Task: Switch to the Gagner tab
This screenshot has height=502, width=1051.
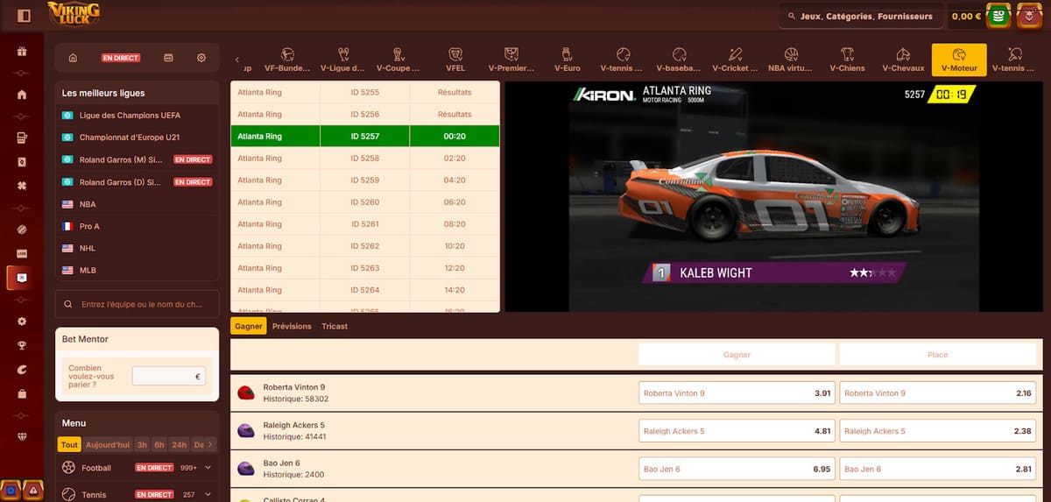Action: [x=249, y=326]
